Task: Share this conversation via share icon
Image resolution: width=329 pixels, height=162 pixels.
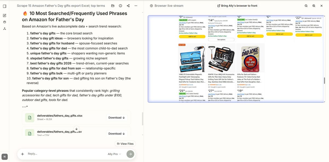Action: 128,6
